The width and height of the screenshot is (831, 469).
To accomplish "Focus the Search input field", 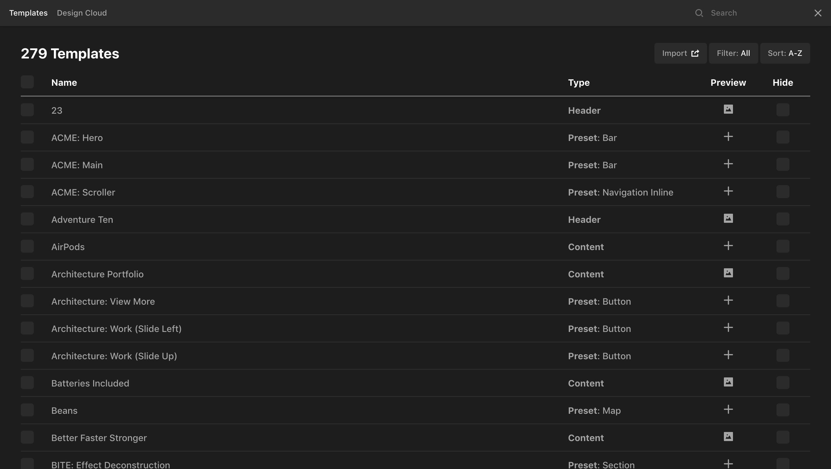I will pyautogui.click(x=756, y=13).
